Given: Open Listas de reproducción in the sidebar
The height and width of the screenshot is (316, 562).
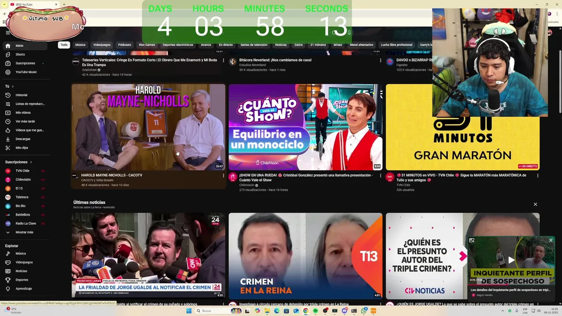Looking at the screenshot, I should click(x=25, y=104).
